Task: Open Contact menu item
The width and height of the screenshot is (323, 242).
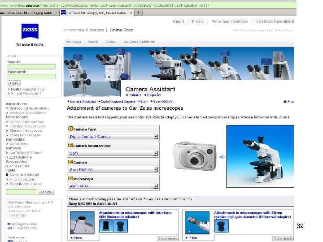Action: 111,42
